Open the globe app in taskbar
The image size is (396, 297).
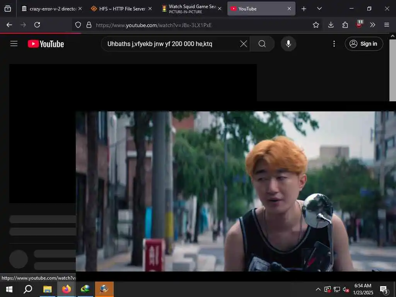[85, 289]
